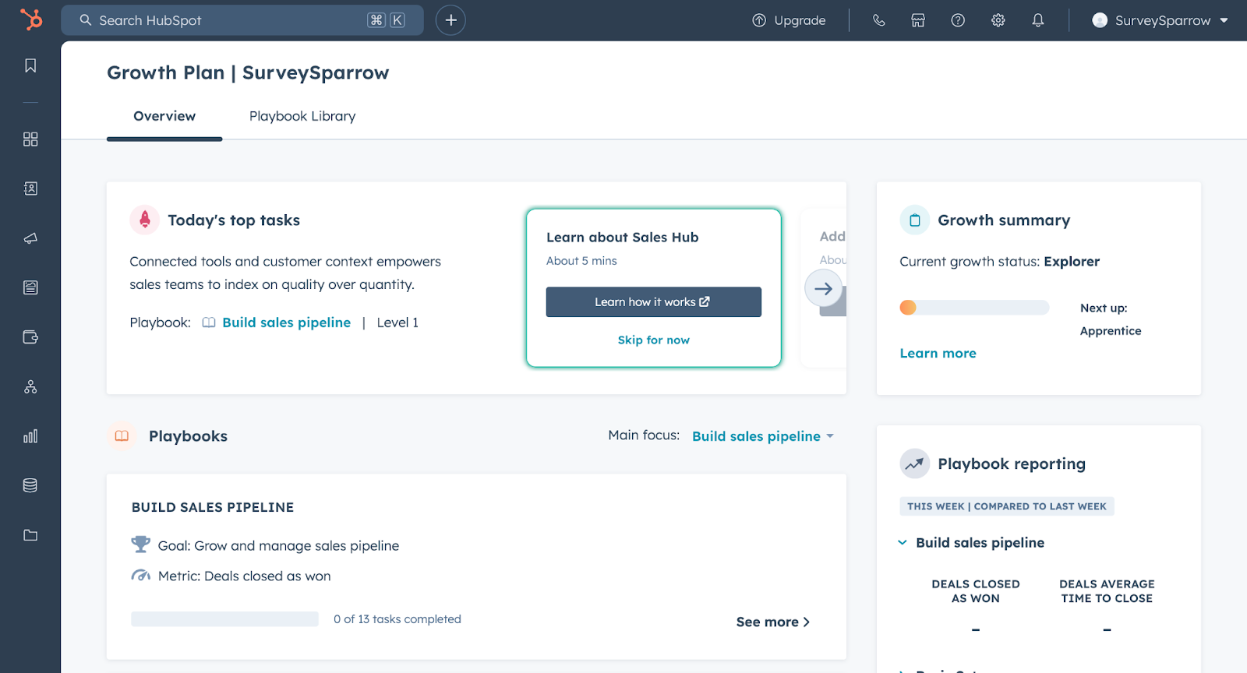Collapse Build sales pipeline reporting section
The height and width of the screenshot is (673, 1247).
coord(903,542)
